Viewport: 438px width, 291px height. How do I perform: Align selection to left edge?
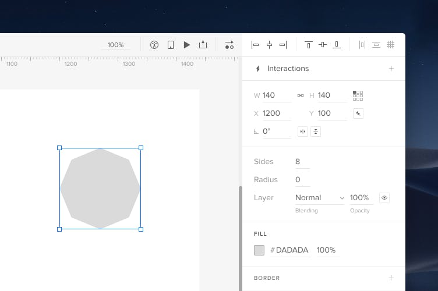point(255,45)
